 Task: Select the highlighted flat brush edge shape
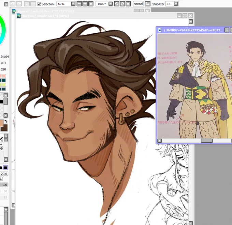[5, 167]
